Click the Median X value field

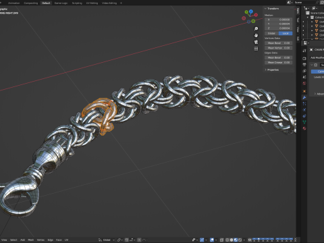[x=279, y=20]
